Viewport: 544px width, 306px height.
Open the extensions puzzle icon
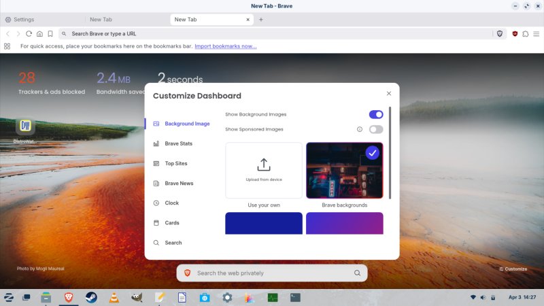click(x=526, y=33)
